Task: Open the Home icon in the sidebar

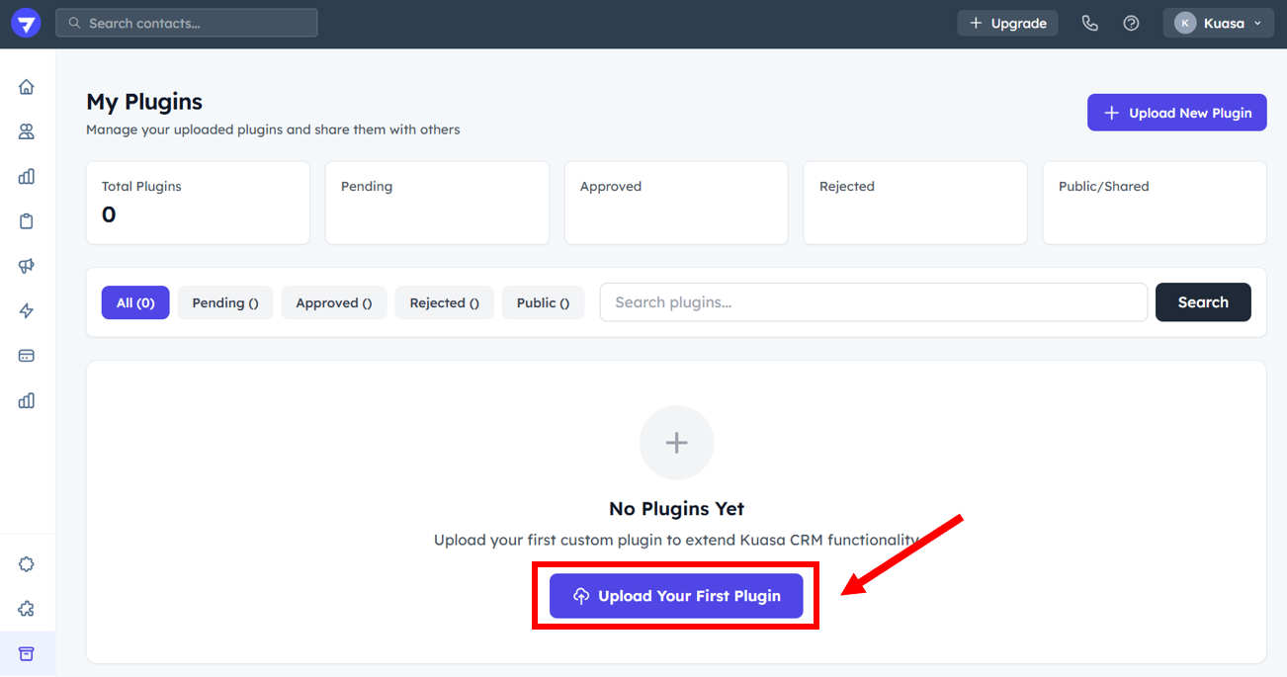Action: pyautogui.click(x=27, y=87)
